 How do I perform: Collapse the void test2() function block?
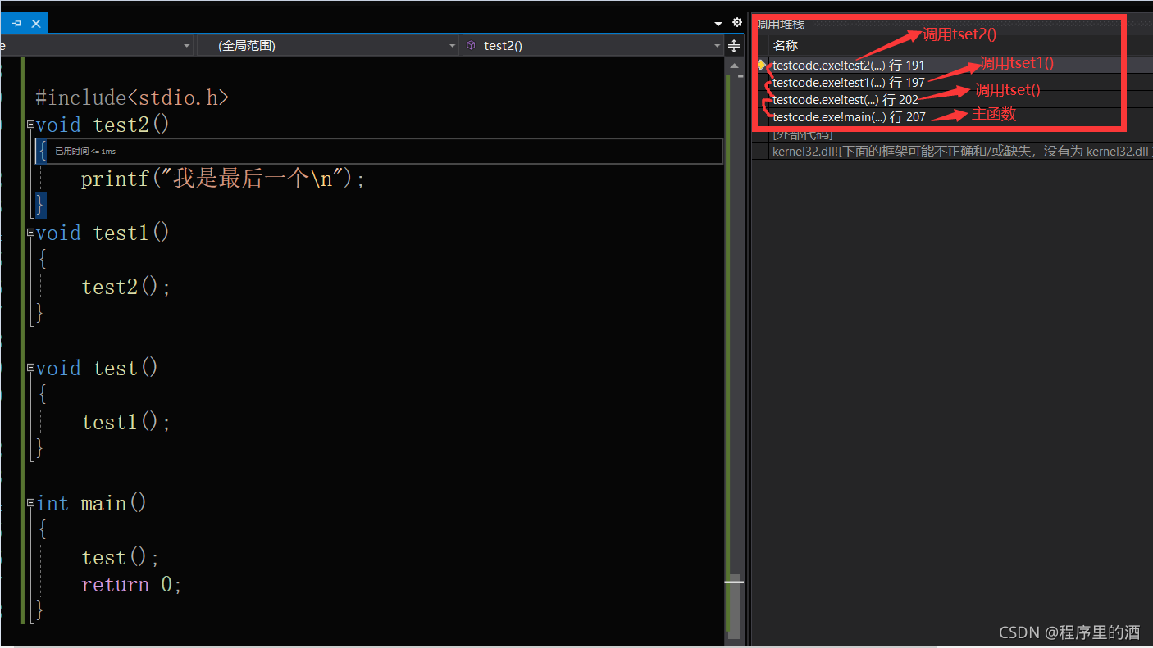click(x=30, y=125)
